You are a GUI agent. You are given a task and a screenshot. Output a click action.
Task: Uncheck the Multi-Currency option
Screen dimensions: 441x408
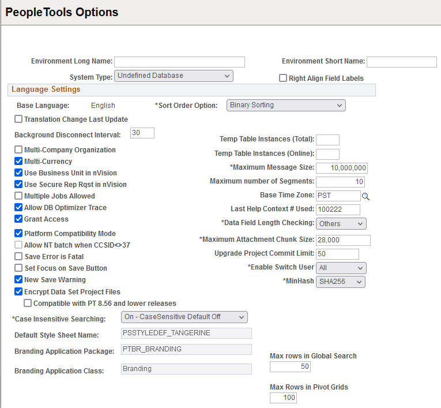pos(18,161)
